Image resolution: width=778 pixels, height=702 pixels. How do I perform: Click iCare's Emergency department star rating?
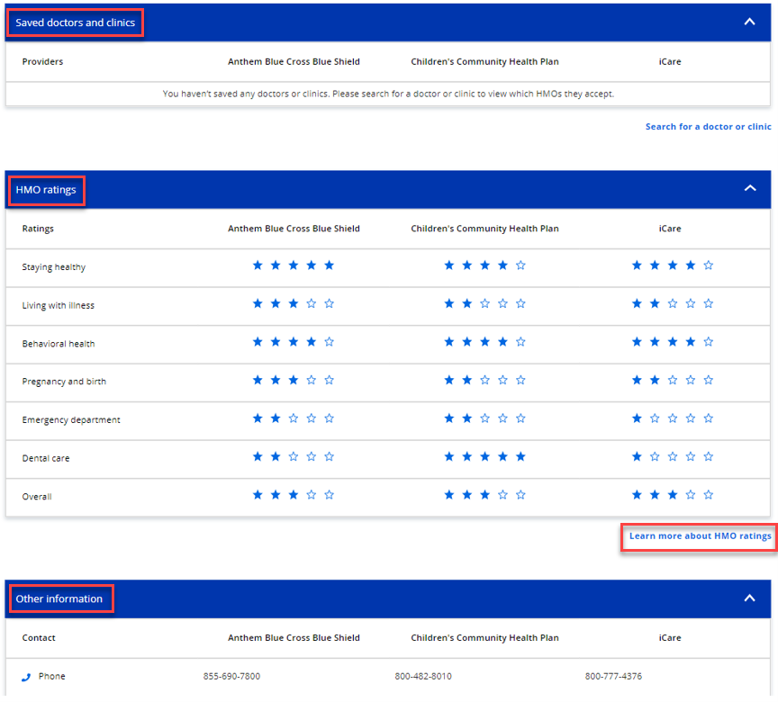coord(673,418)
